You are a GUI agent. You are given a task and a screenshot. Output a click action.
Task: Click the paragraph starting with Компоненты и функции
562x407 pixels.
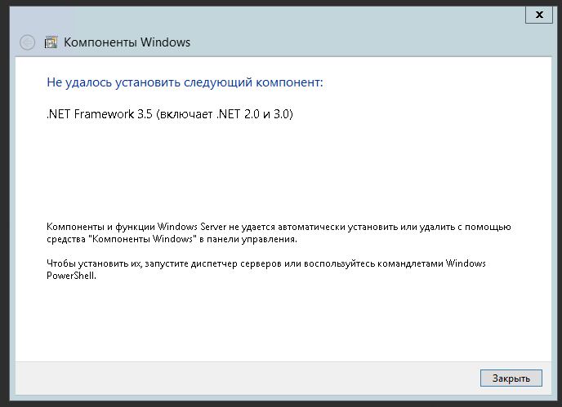click(278, 232)
